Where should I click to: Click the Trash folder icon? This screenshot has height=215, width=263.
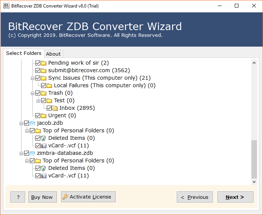coord(44,93)
